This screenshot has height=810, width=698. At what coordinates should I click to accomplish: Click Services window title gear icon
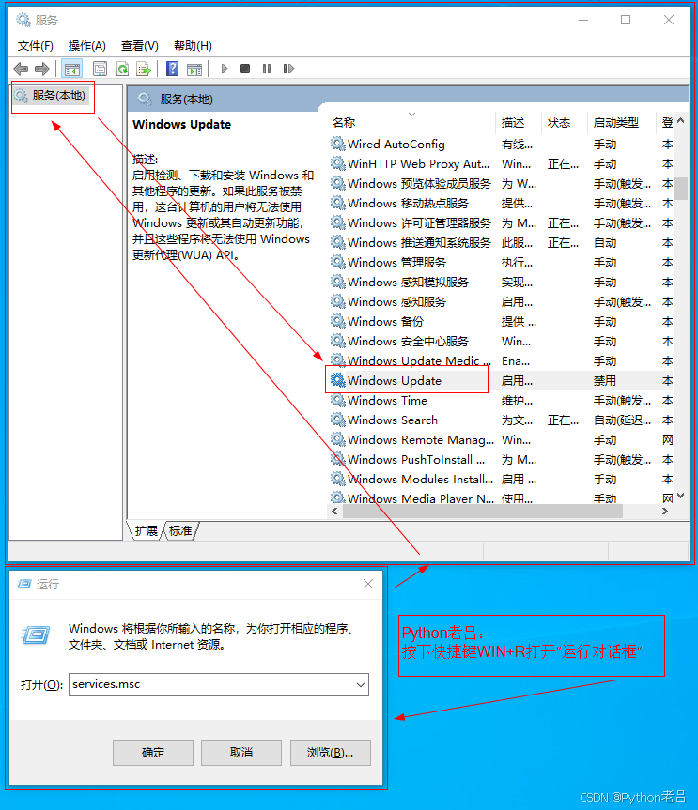pyautogui.click(x=23, y=20)
